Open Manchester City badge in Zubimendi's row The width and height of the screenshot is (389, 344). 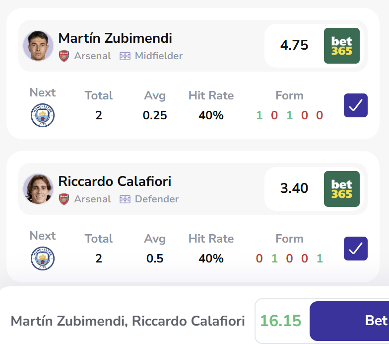[x=43, y=116]
